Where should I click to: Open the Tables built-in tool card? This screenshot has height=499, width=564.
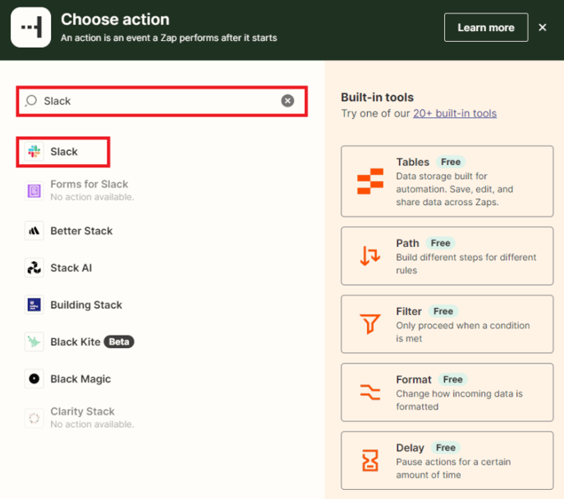pyautogui.click(x=447, y=181)
